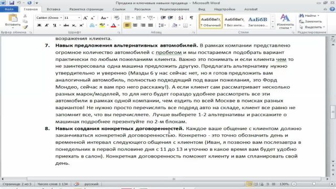
Task: Open the Calibri font name dropdown
Action: tap(61, 18)
